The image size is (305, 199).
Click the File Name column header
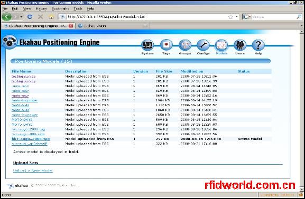point(21,71)
